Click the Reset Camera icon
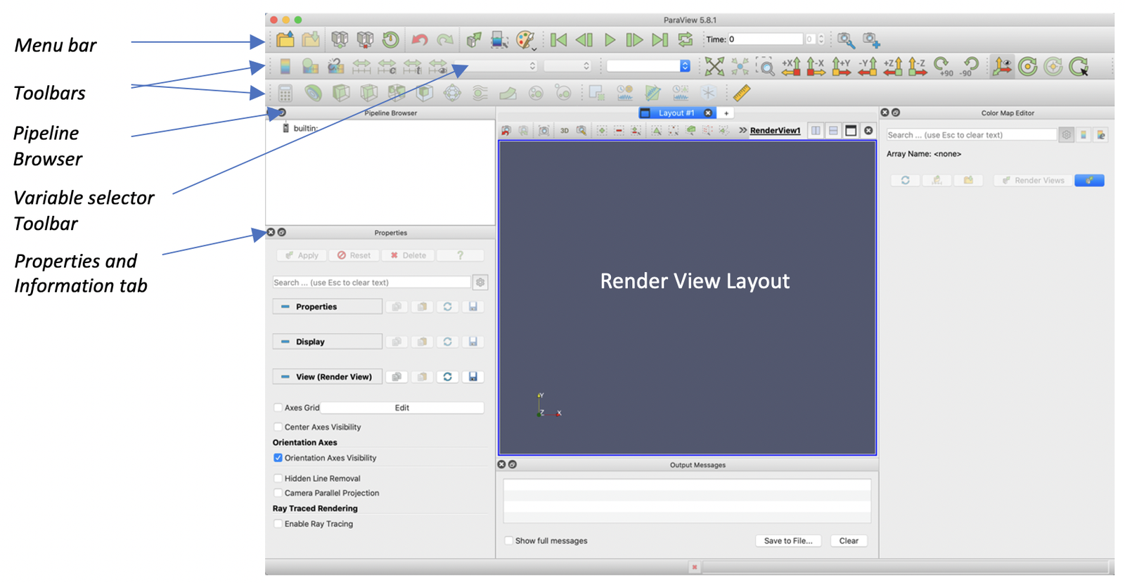The height and width of the screenshot is (583, 1125). [x=714, y=67]
